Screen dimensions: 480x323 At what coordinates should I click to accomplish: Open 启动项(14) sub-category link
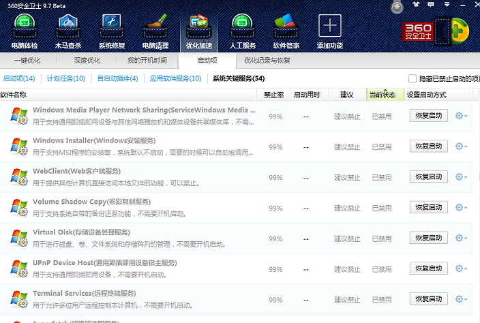(x=19, y=78)
